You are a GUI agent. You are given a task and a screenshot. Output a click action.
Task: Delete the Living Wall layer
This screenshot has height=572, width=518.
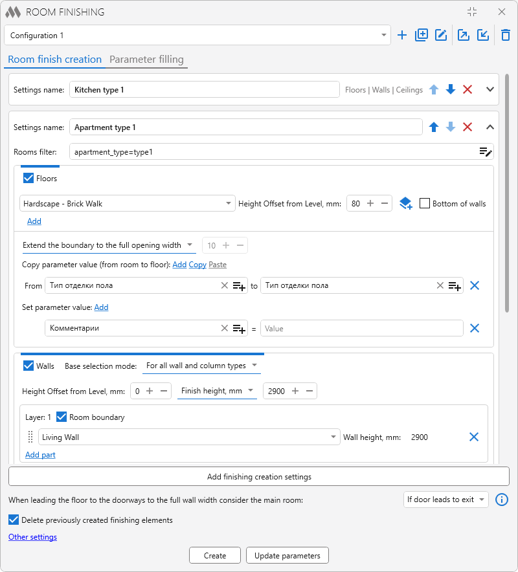(474, 437)
